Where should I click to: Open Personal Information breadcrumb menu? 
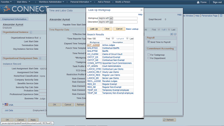click(x=81, y=2)
